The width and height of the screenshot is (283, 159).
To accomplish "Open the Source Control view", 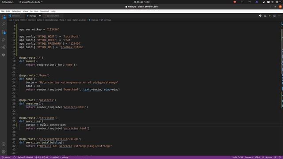I will (4, 32).
